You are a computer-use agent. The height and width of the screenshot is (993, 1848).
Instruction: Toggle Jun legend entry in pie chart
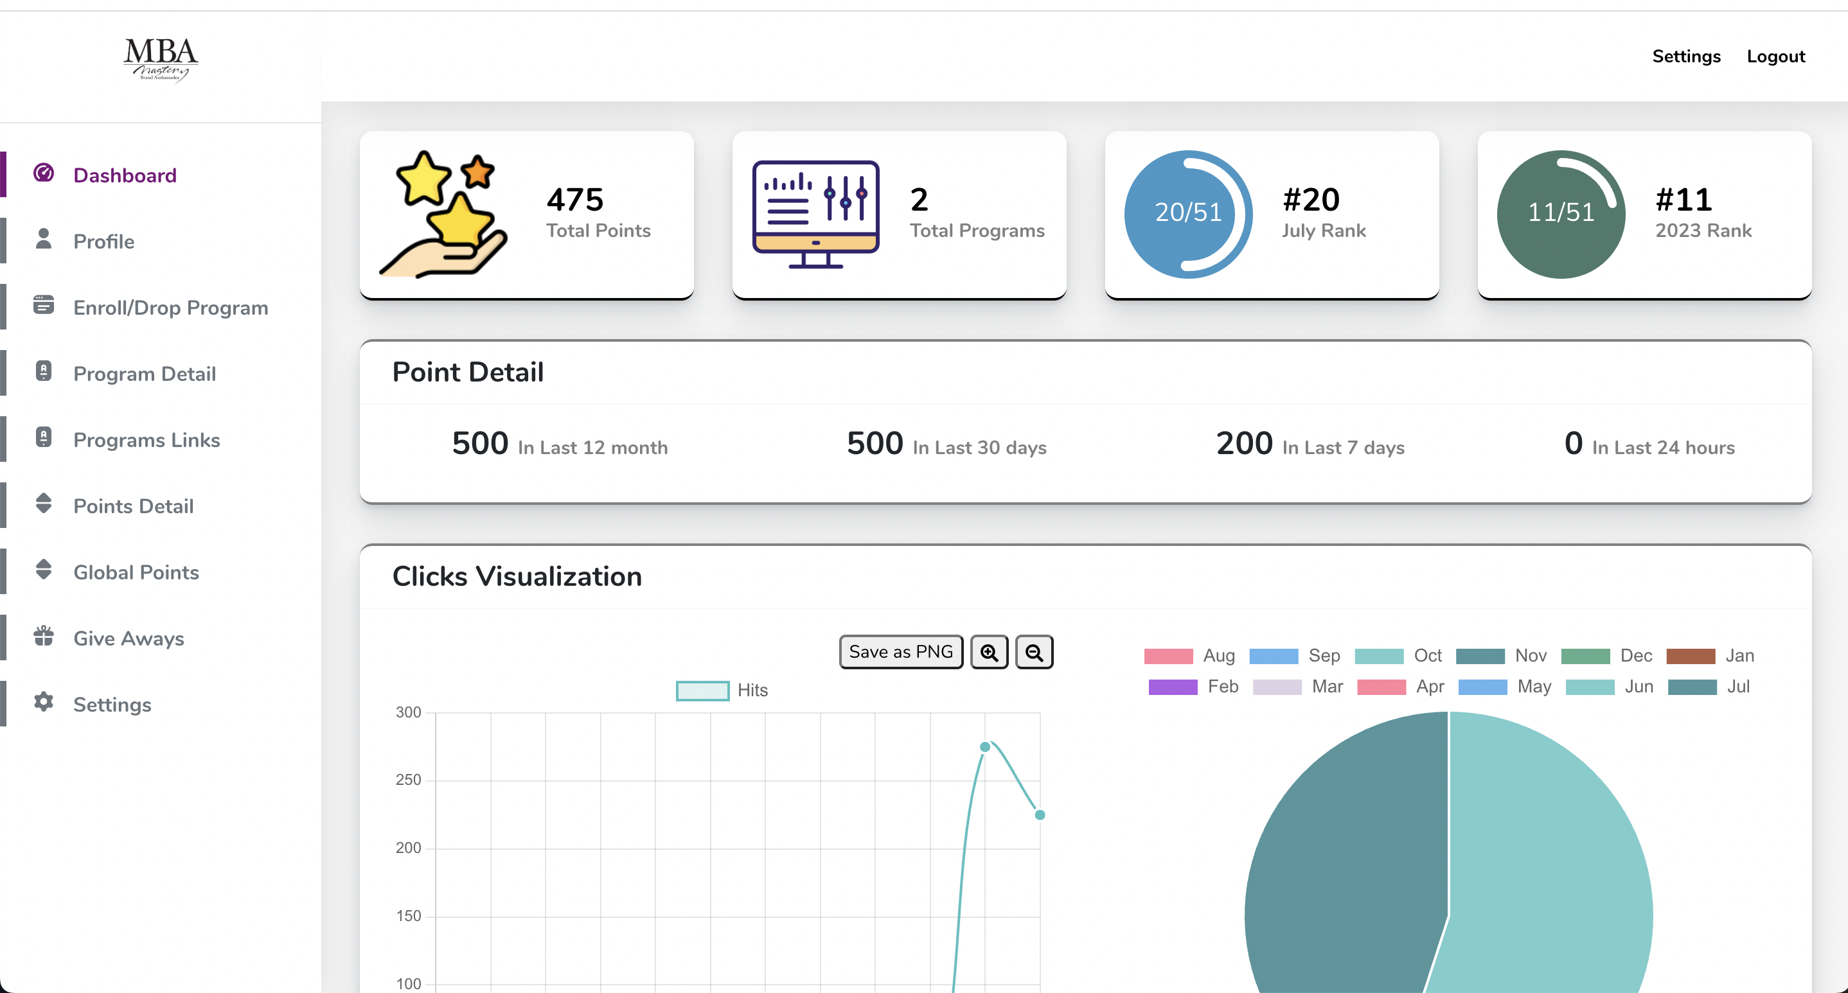point(1610,686)
